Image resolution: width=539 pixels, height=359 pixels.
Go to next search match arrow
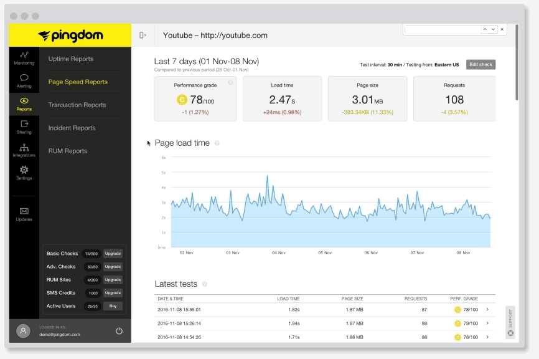[x=494, y=29]
